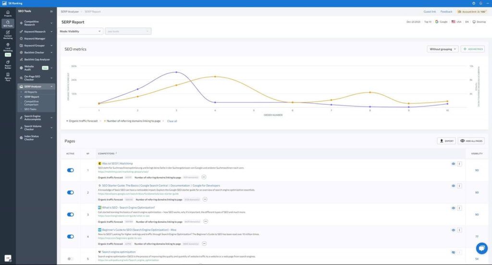Click Hide All Pages button

coord(471,141)
